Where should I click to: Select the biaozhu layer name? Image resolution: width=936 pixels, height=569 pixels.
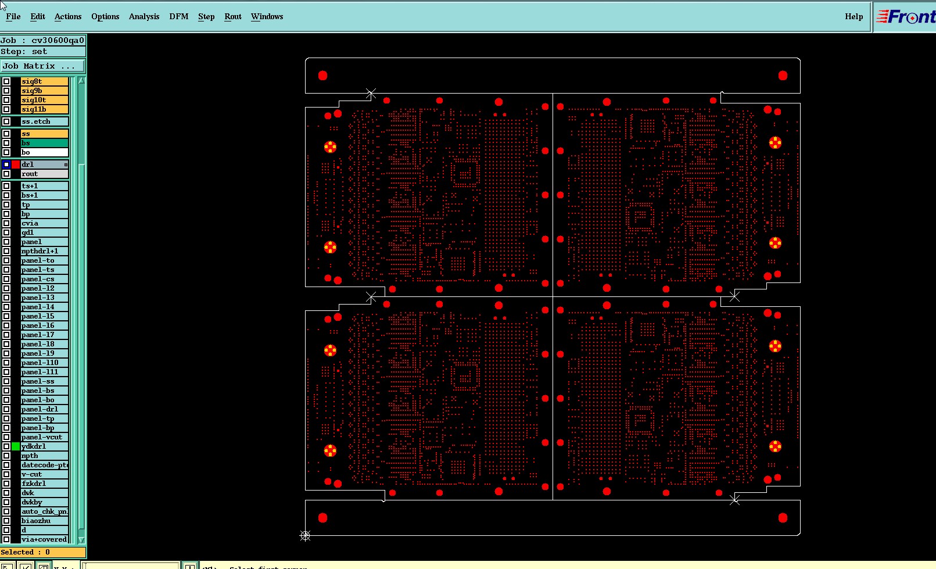45,521
